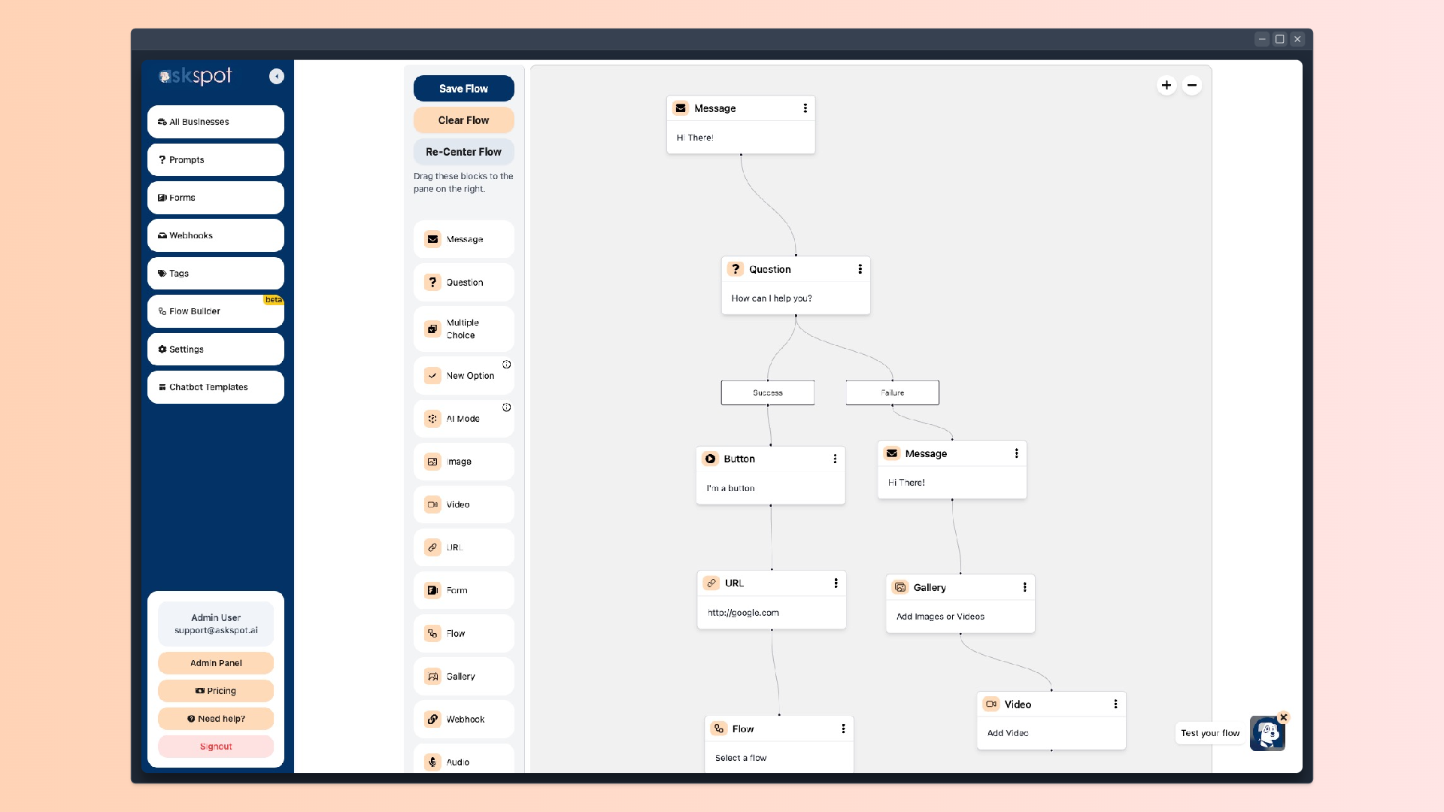Click Re-Center Flow control
The width and height of the screenshot is (1444, 812).
(x=463, y=152)
